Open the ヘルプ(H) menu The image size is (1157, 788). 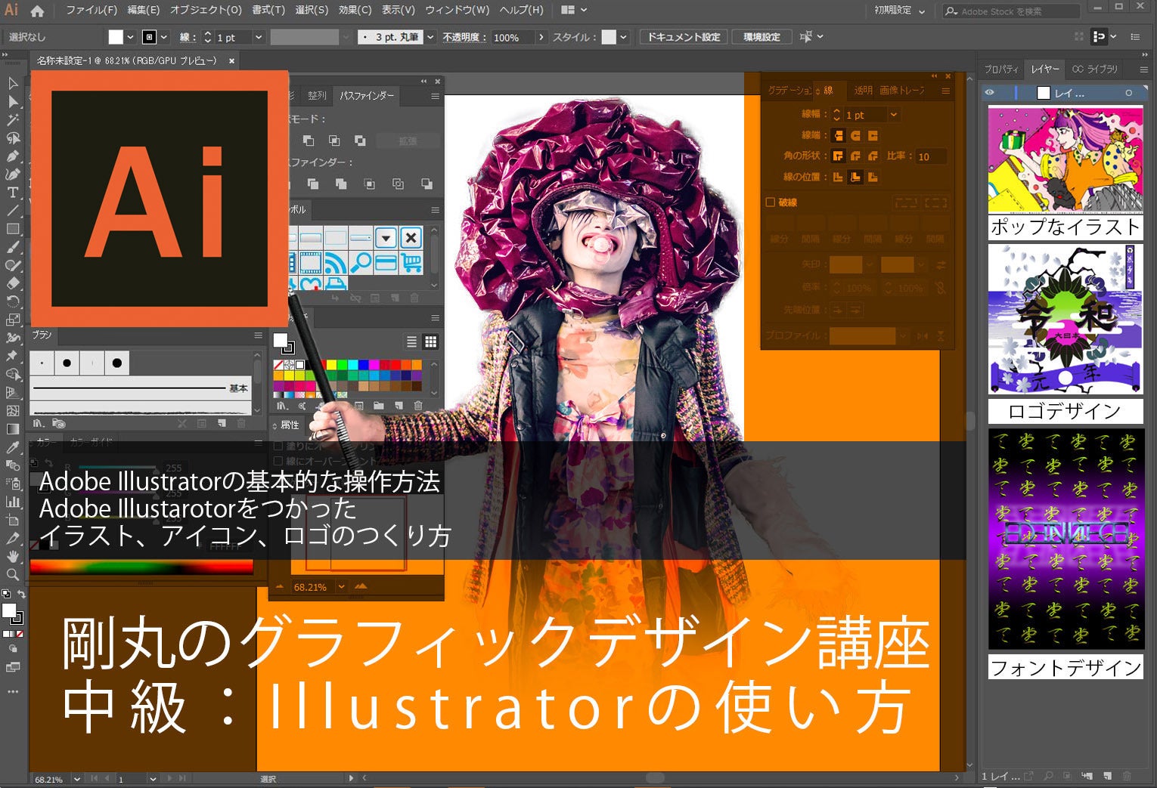point(522,11)
